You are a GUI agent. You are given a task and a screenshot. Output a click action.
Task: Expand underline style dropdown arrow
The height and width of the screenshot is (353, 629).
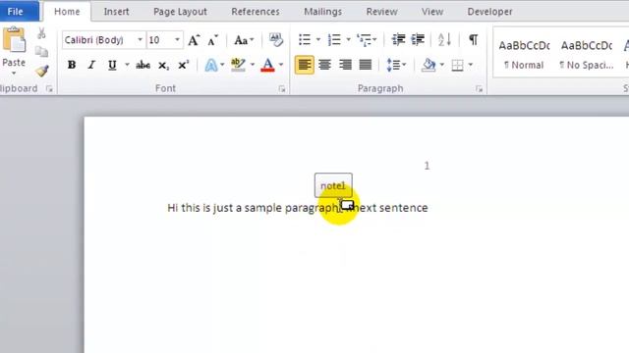127,65
